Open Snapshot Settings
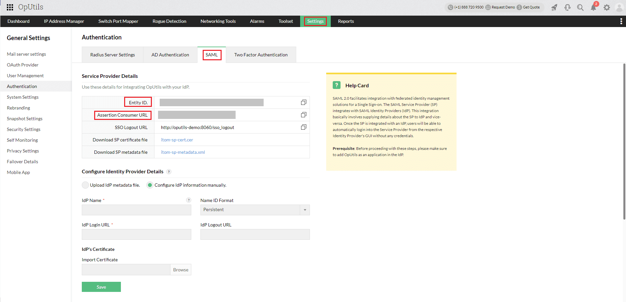The image size is (626, 302). (x=24, y=119)
